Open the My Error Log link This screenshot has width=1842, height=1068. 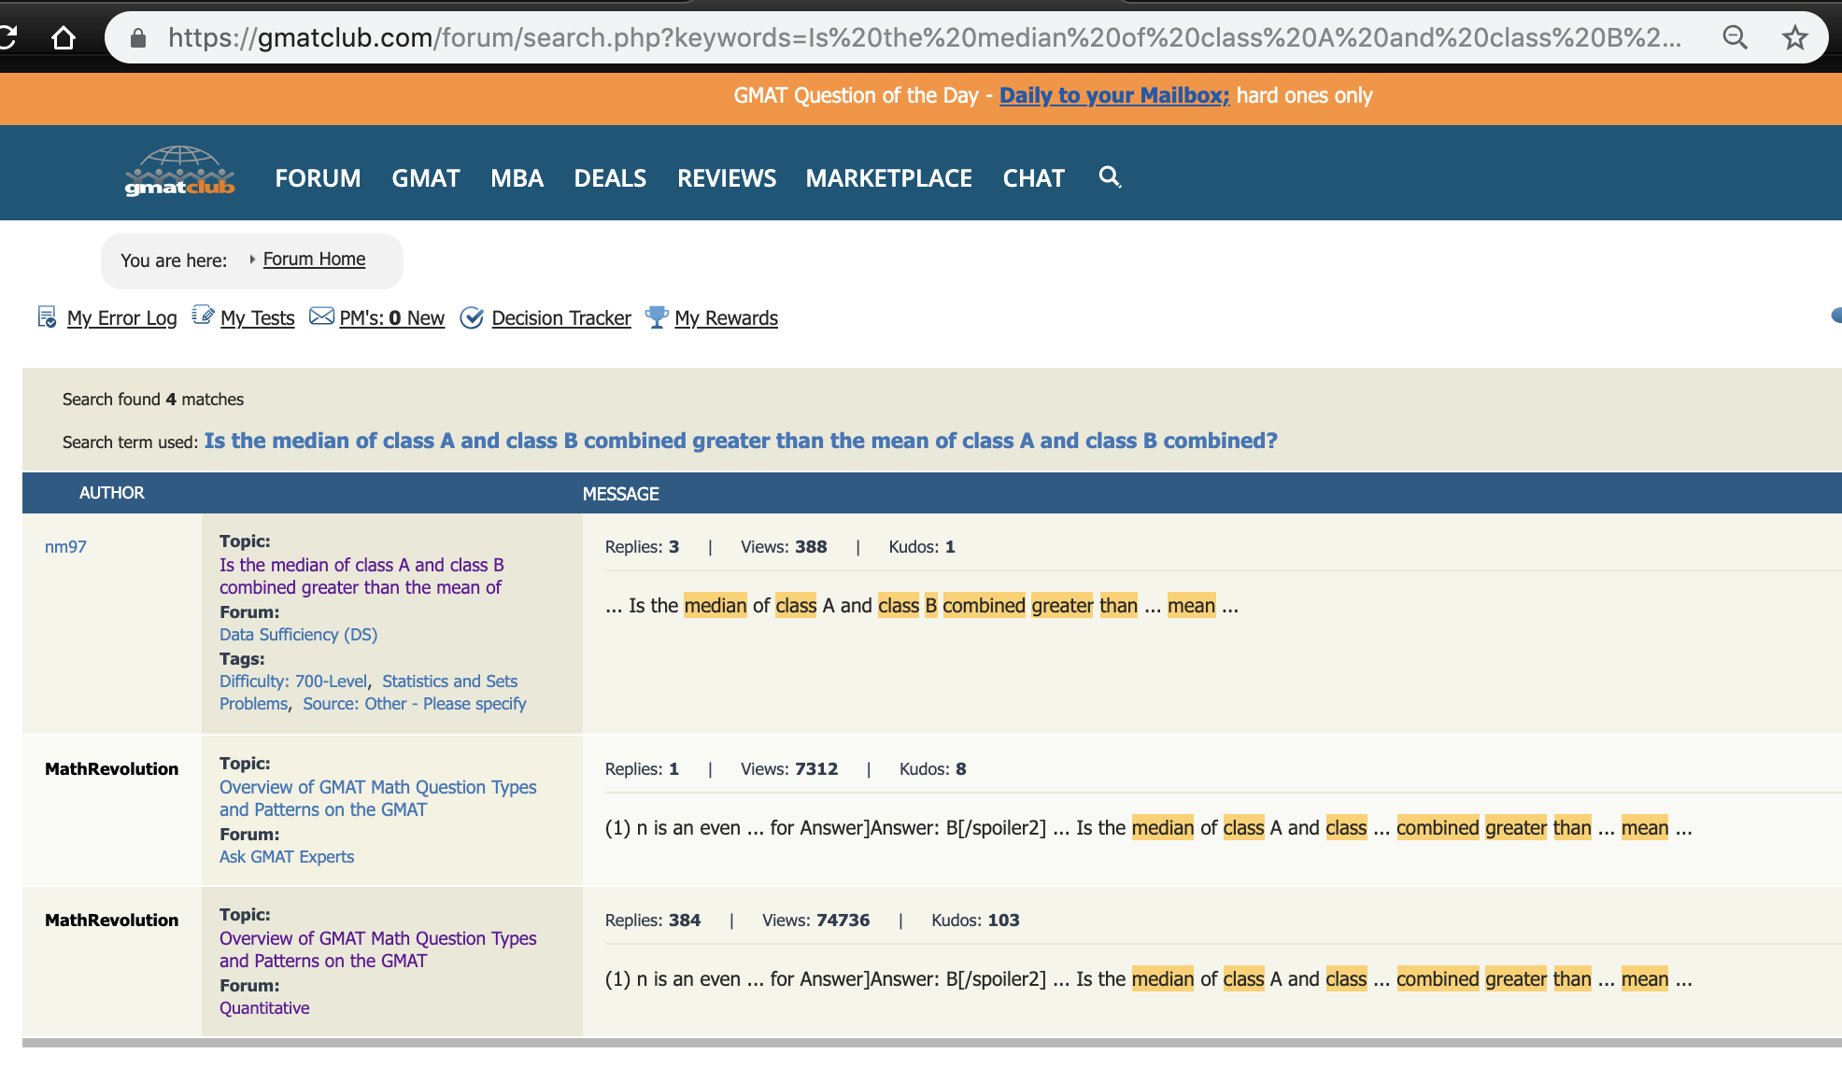(121, 318)
